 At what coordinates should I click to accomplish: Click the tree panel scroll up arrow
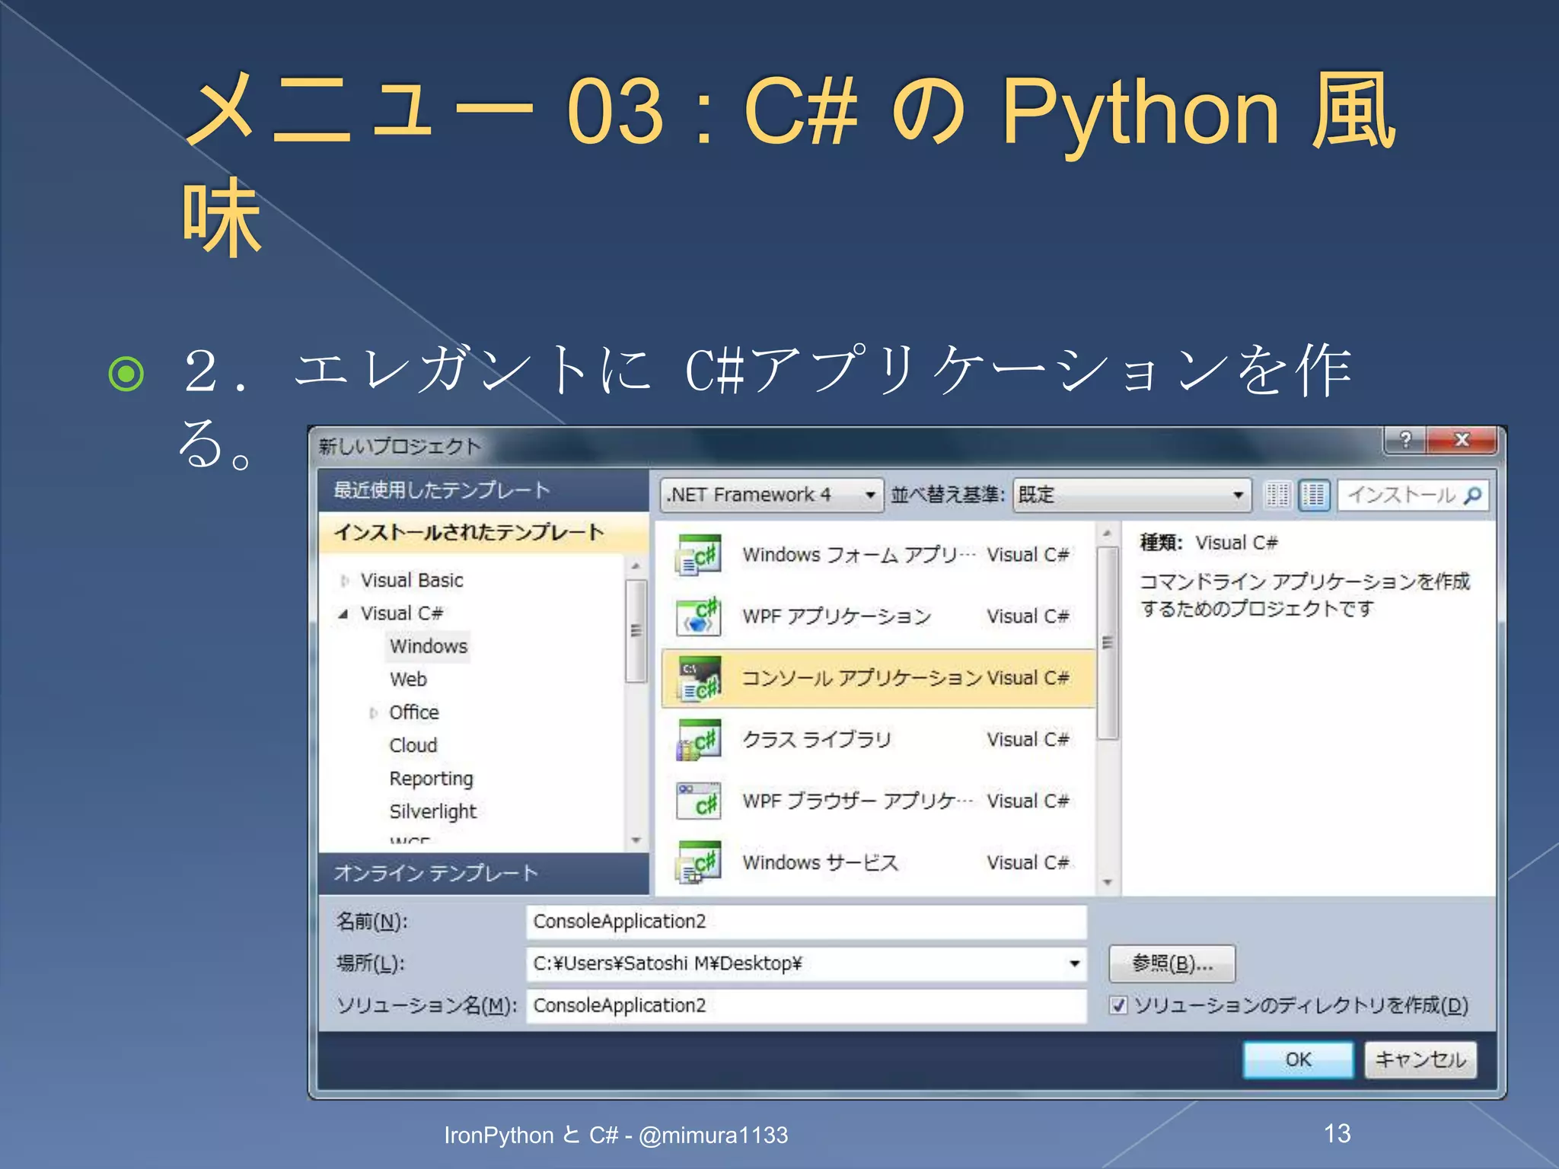pos(636,566)
